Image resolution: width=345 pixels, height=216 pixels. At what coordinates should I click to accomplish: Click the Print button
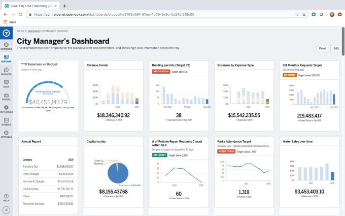click(322, 48)
